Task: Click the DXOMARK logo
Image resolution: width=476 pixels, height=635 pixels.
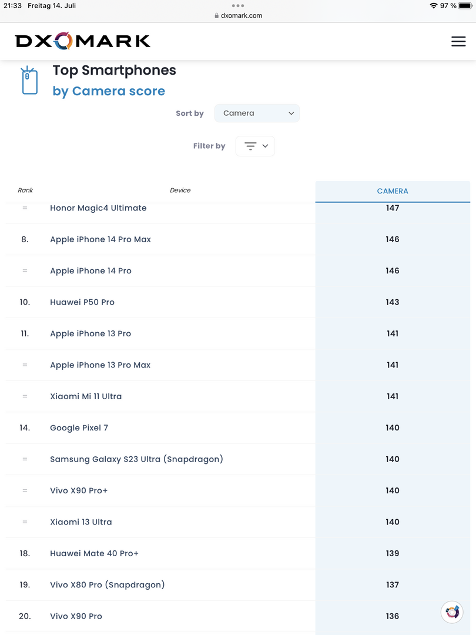Action: click(83, 41)
